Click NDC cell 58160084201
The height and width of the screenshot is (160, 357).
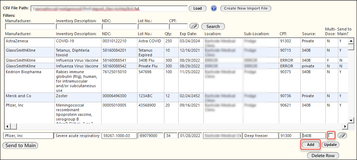(x=119, y=52)
